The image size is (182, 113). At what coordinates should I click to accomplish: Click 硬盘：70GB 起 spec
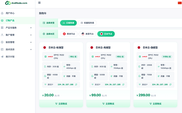[146, 76]
